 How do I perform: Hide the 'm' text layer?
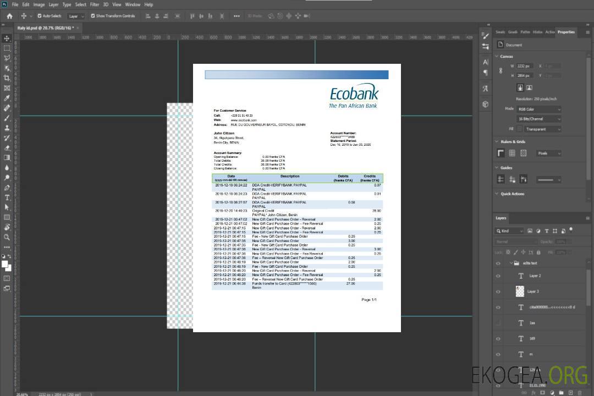[x=498, y=354]
